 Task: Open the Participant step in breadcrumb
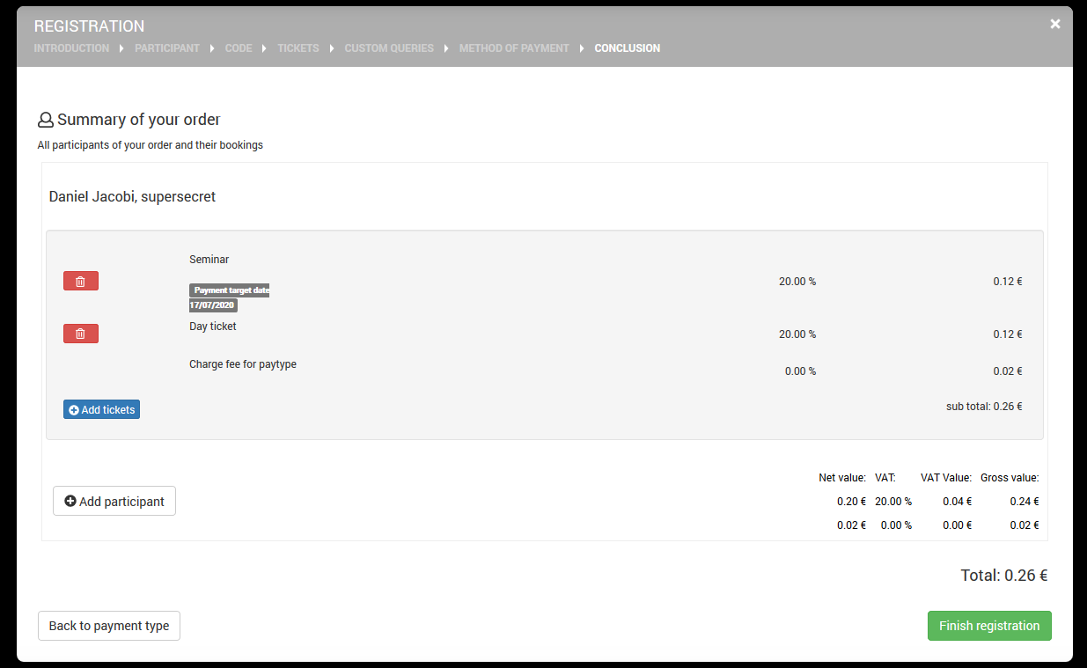coord(167,48)
